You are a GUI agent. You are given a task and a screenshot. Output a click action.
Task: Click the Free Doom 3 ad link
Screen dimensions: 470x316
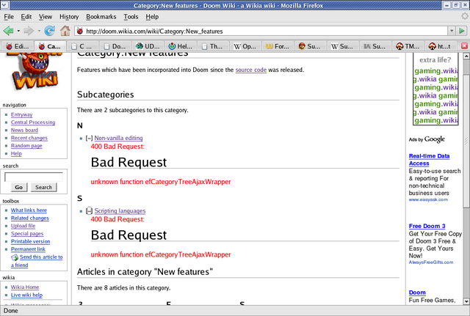427,226
